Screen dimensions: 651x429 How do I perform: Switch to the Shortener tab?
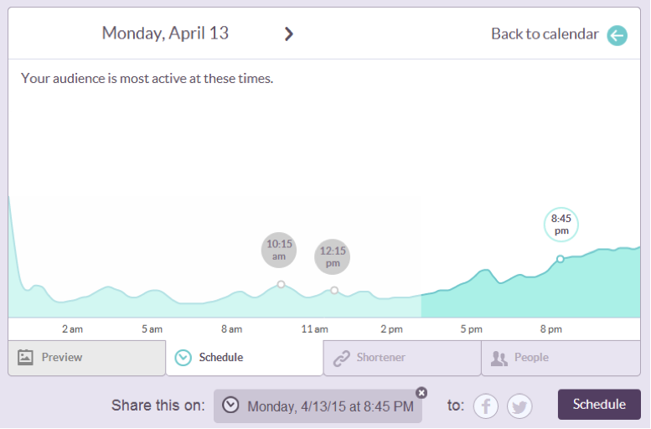coord(401,358)
